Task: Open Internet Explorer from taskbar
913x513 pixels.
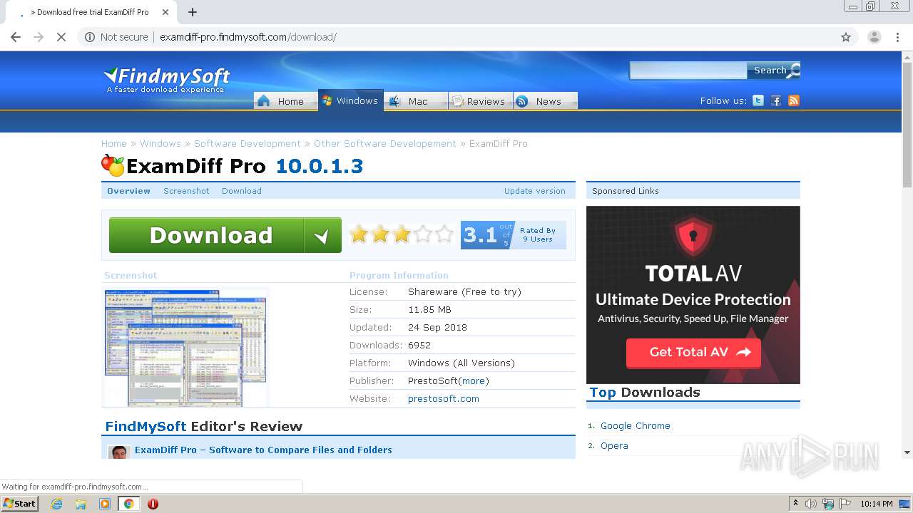Action: tap(56, 504)
